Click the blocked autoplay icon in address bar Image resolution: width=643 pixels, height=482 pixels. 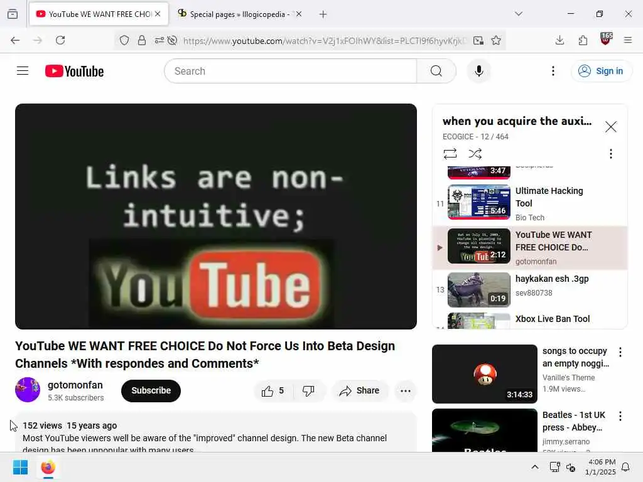point(173,40)
